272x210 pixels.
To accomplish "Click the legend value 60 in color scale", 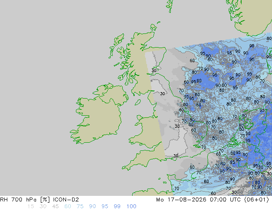I will click(x=68, y=207).
